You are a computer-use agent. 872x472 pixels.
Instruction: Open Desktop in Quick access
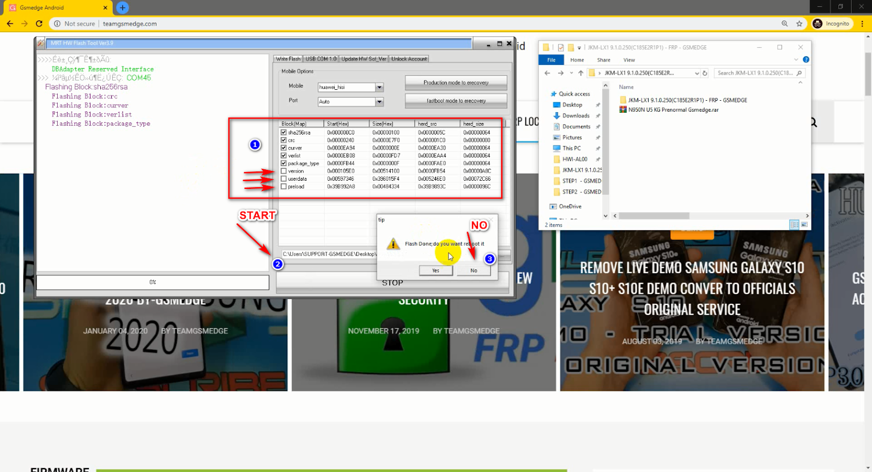coord(572,105)
